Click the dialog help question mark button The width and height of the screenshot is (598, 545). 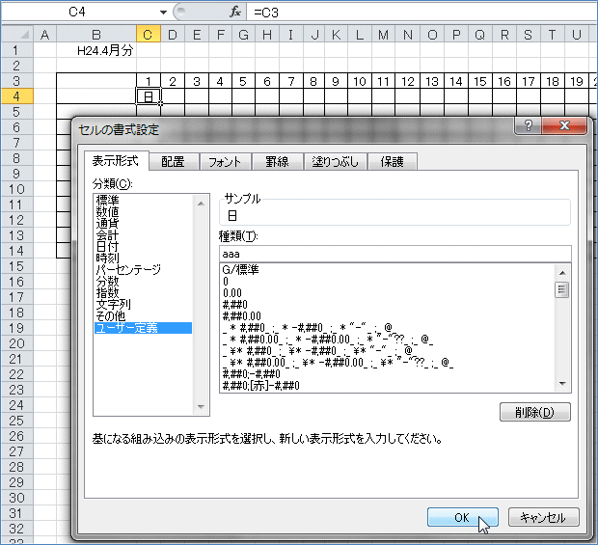[528, 127]
